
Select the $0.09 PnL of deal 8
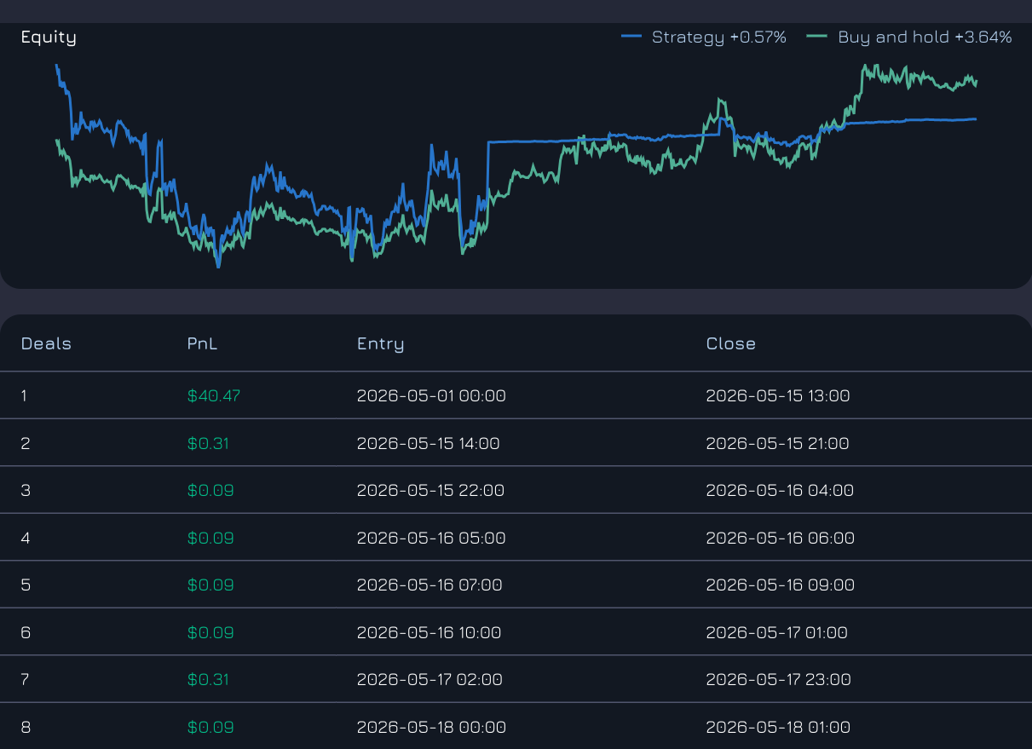click(210, 727)
